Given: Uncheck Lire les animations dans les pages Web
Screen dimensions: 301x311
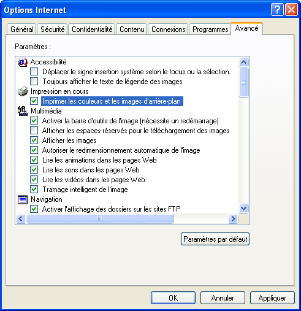Looking at the screenshot, I should pyautogui.click(x=34, y=160).
